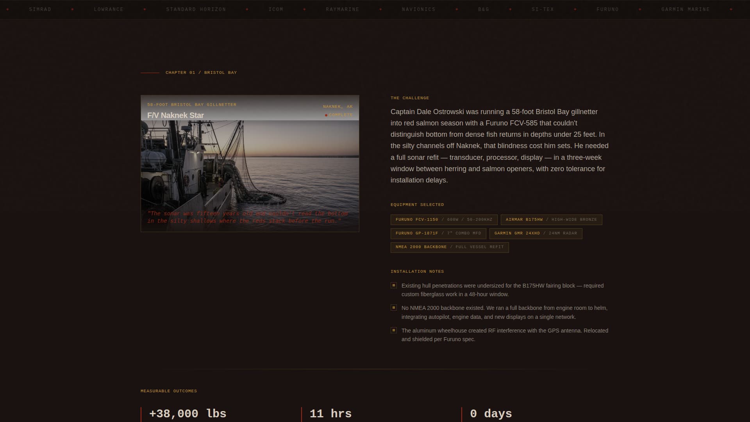Open the SIMRAD nav item

pos(40,9)
